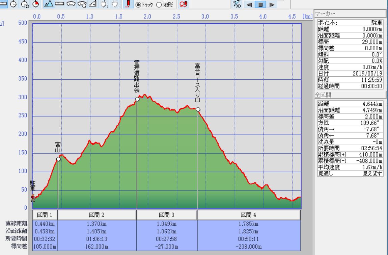Click the 105.000m elevation difference cell
388x255 pixels.
(45, 247)
